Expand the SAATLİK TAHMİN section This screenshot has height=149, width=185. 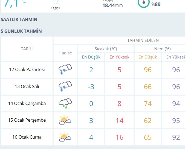pyautogui.click(x=19, y=20)
